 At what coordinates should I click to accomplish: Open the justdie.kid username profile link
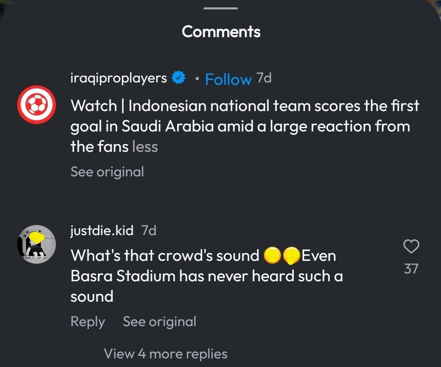coord(102,231)
